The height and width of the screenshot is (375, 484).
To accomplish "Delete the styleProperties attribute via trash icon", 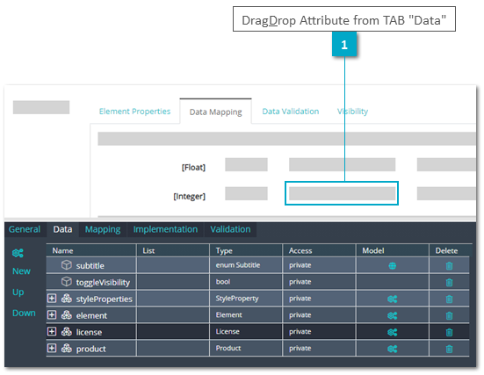I will tap(450, 299).
